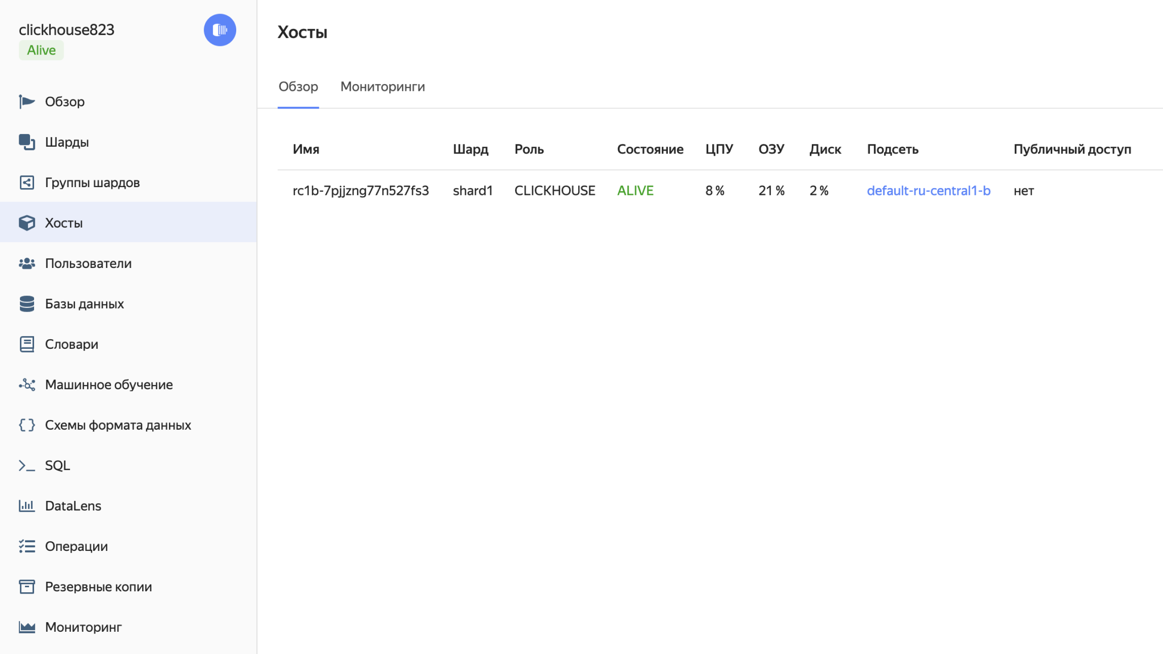
Task: Click the 2 % disk value
Action: [x=819, y=191]
